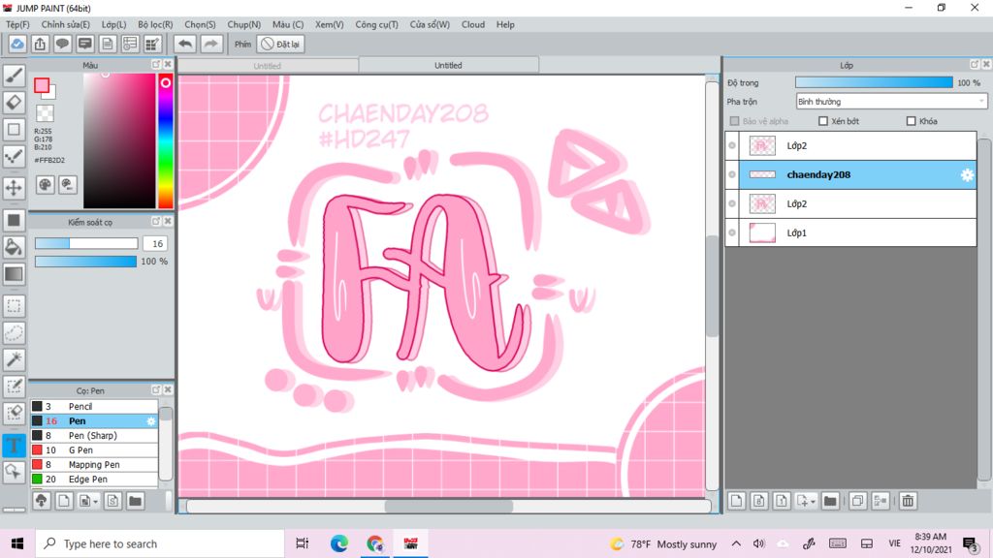993x558 pixels.
Task: Open Microsoft Edge from the taskbar
Action: 338,543
